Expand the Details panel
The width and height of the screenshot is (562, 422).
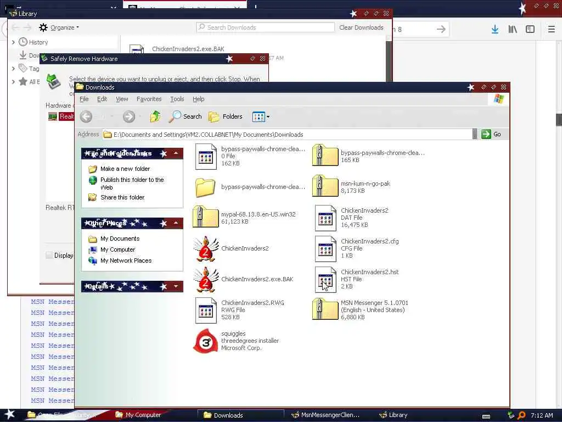tap(176, 286)
